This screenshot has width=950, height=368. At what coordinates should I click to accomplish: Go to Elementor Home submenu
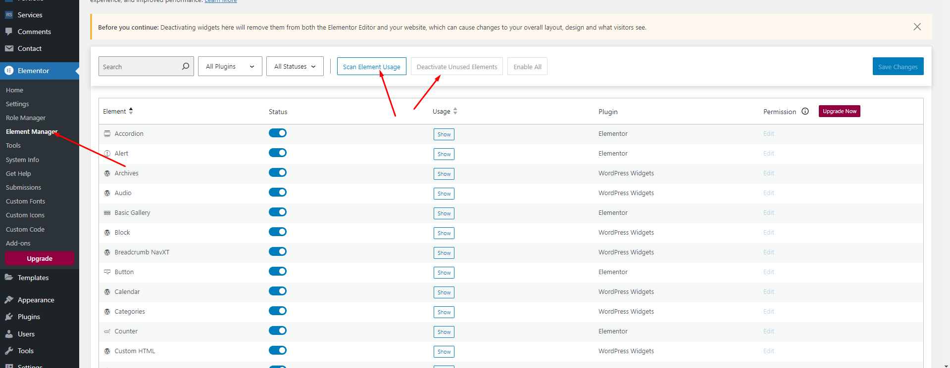click(x=14, y=90)
